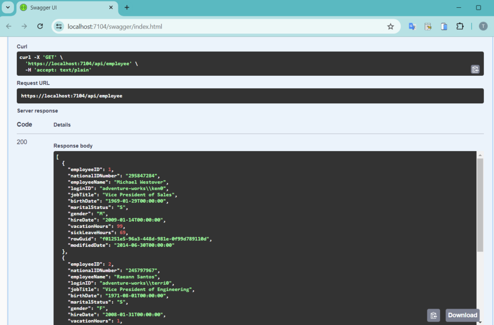Open the window-with-yellow-cursor extension icon
The height and width of the screenshot is (325, 494).
[x=428, y=27]
